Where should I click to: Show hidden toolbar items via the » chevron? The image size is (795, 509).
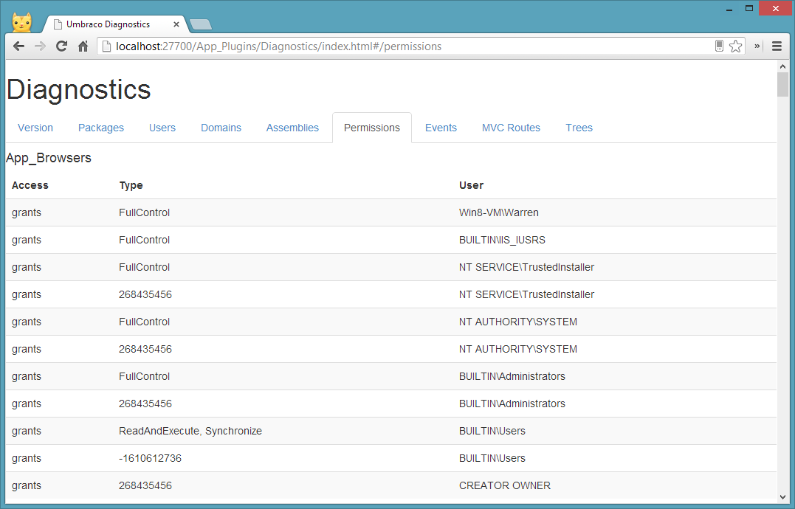757,46
